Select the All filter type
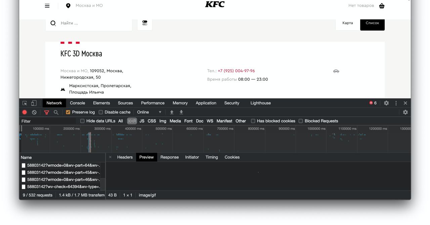Image resolution: width=430 pixels, height=225 pixels. point(121,121)
